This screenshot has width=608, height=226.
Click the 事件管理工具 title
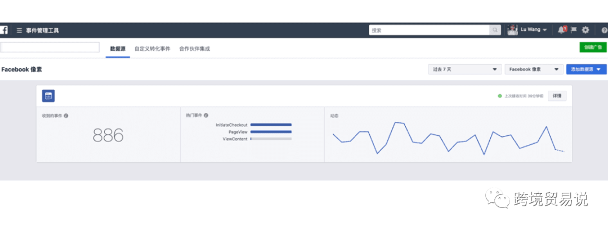point(43,30)
